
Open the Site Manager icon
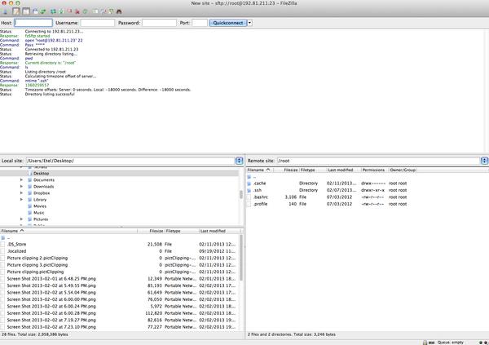tap(5, 11)
